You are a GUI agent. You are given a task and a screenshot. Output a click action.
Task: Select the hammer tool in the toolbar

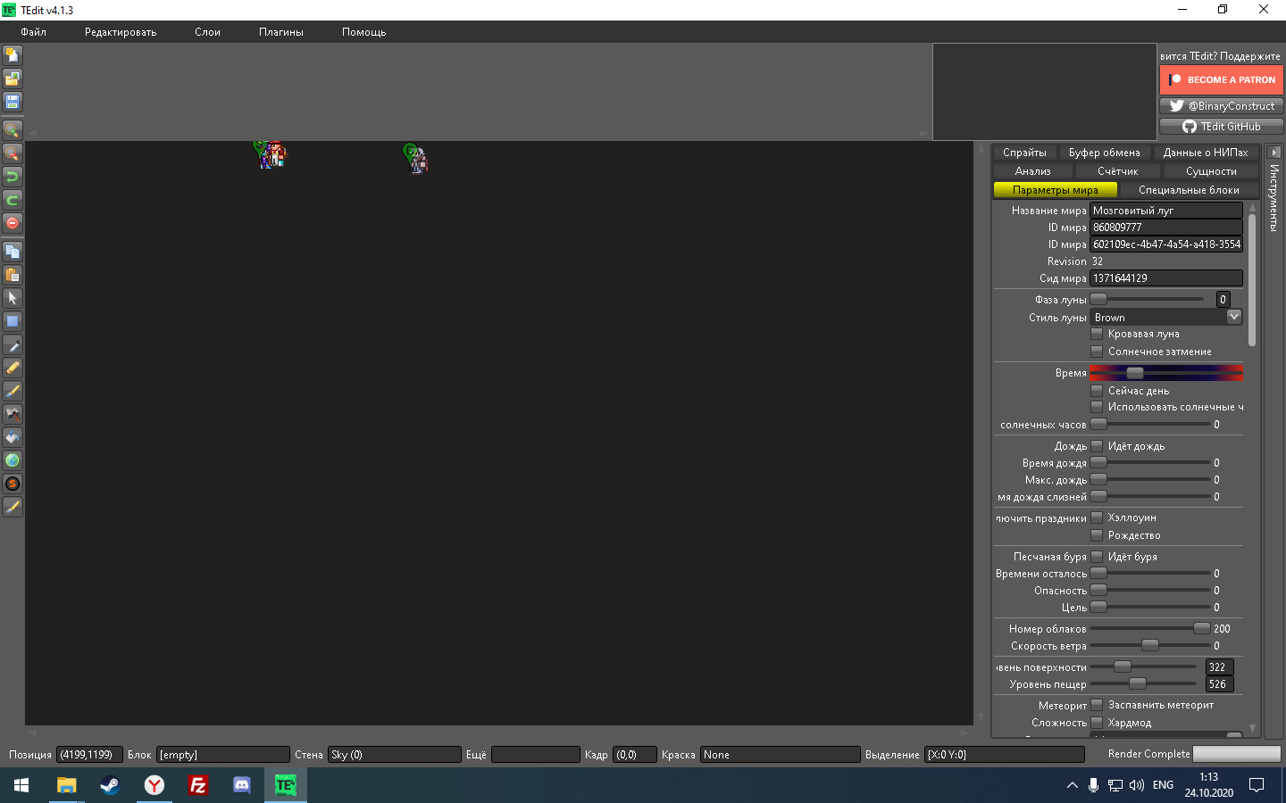(x=13, y=414)
